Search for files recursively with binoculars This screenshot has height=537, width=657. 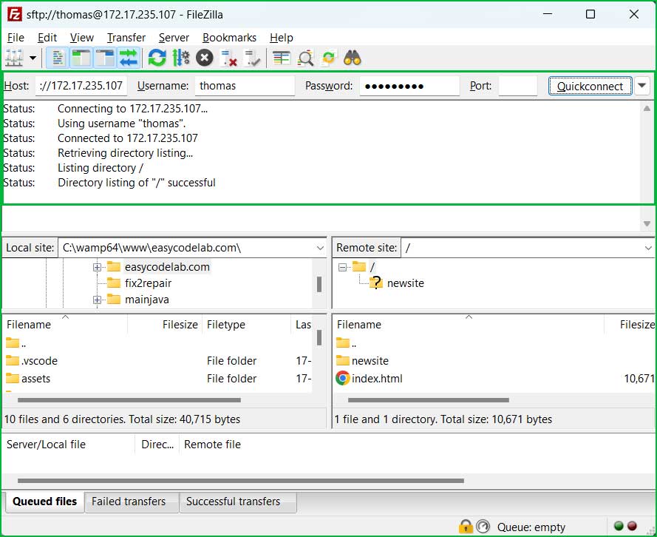353,58
